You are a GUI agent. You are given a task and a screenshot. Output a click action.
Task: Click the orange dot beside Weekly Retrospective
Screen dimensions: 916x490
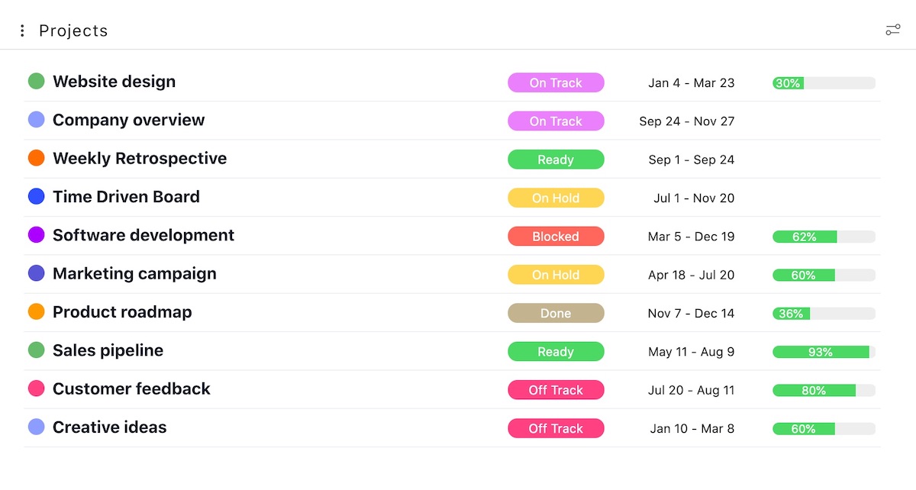pyautogui.click(x=36, y=158)
